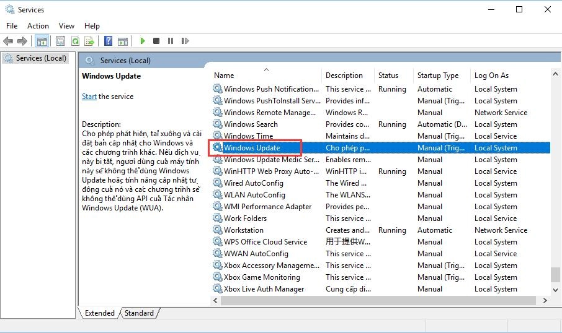The width and height of the screenshot is (562, 333).
Task: Click the Back arrow toolbar icon
Action: (8, 41)
